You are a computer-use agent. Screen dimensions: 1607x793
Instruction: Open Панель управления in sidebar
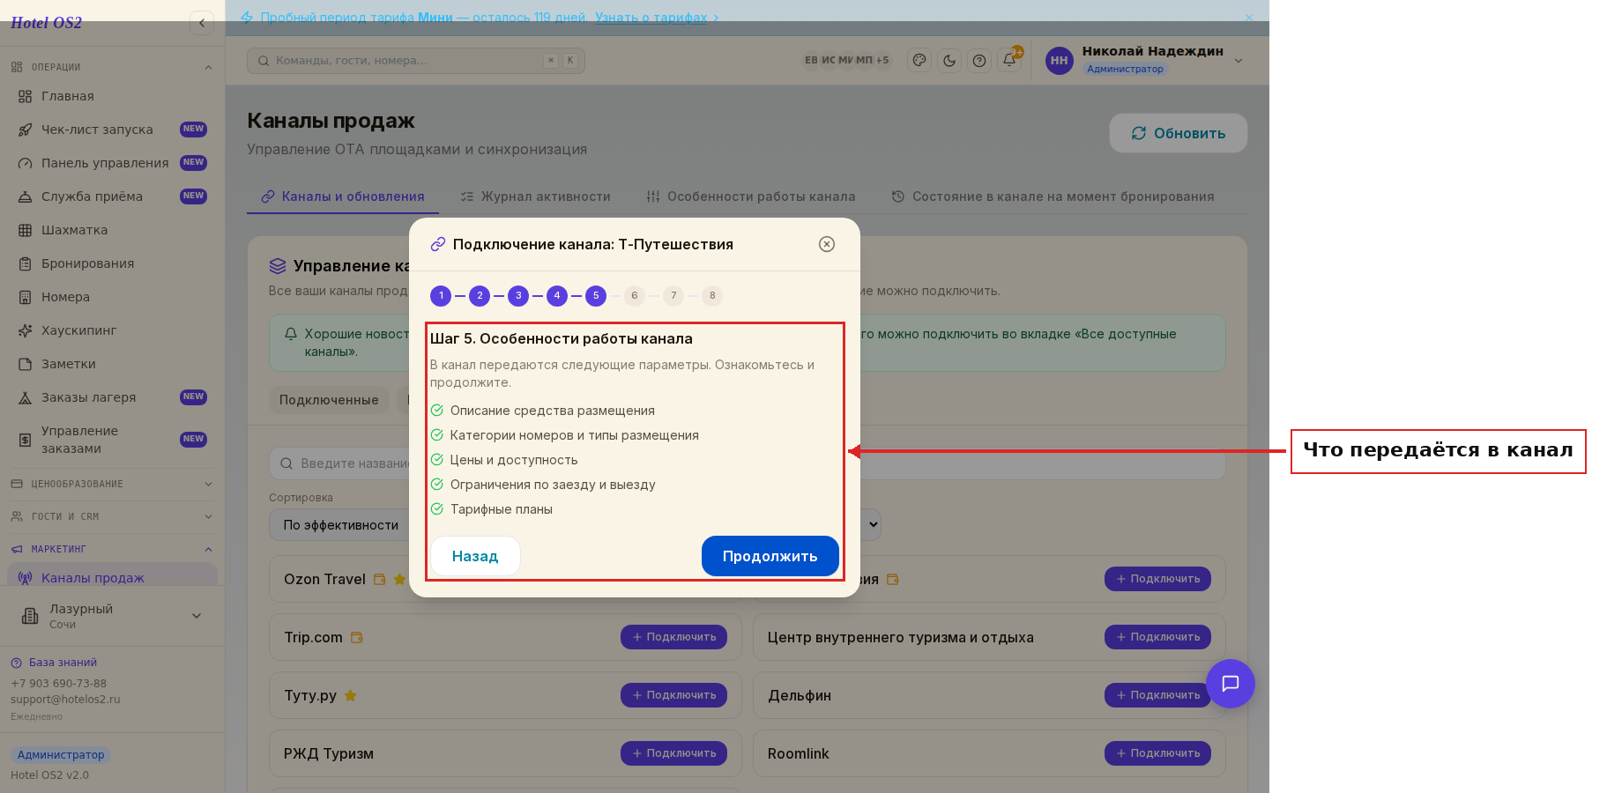pos(112,163)
